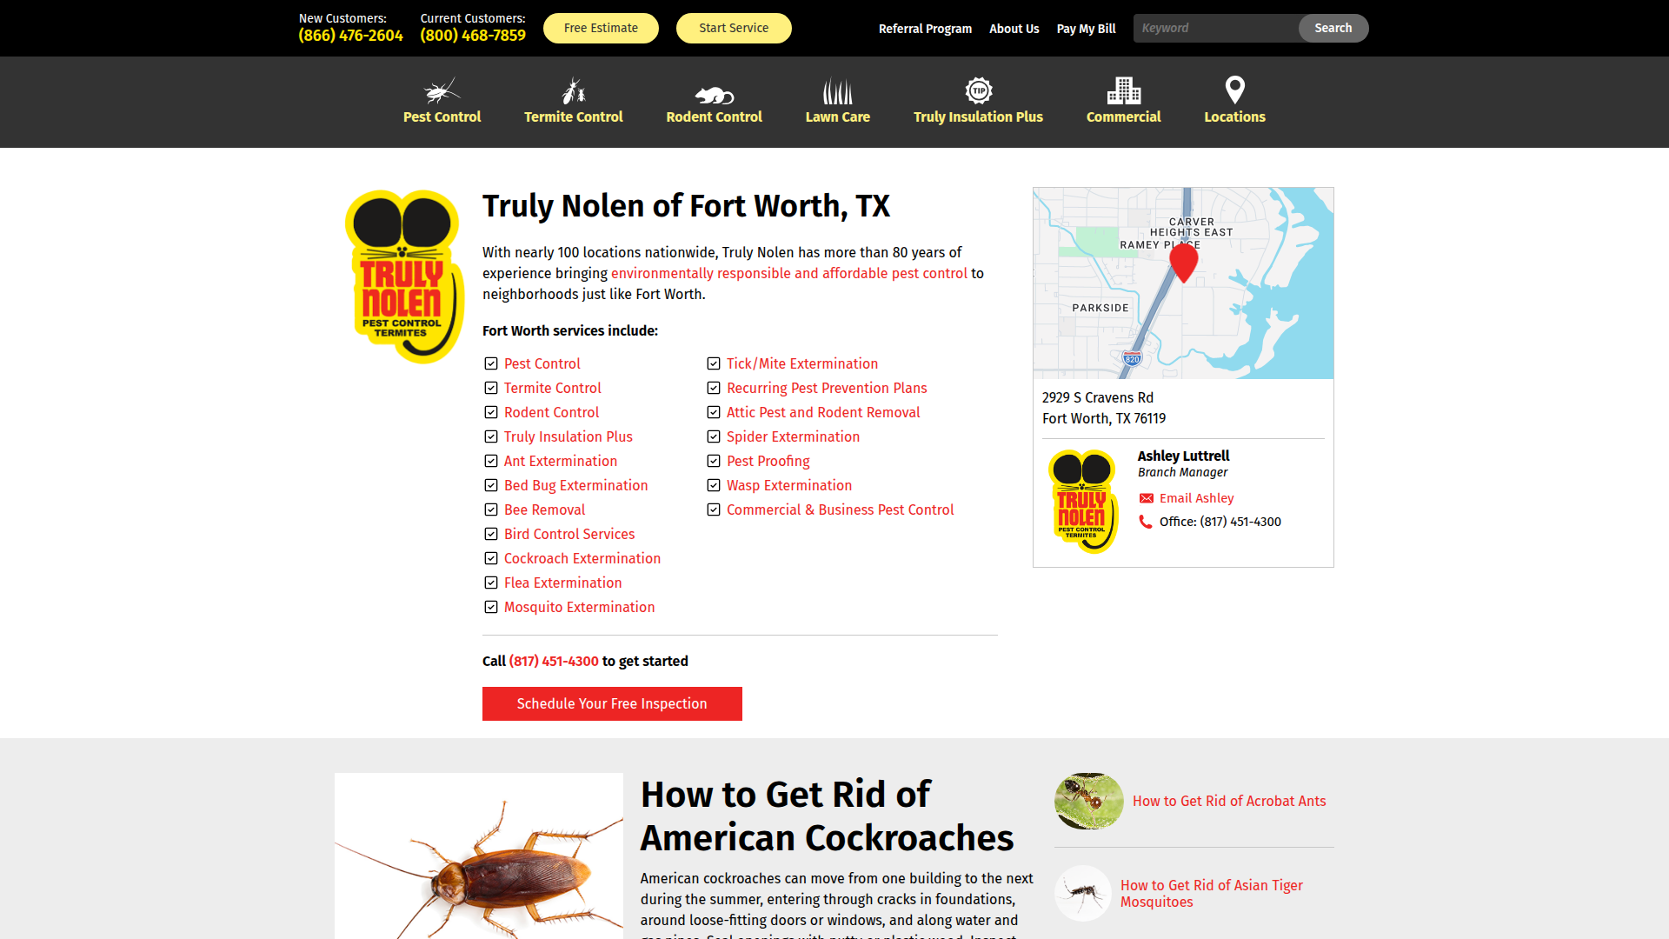Viewport: 1669px width, 939px height.
Task: Open the Commercial navigation label
Action: (1123, 117)
